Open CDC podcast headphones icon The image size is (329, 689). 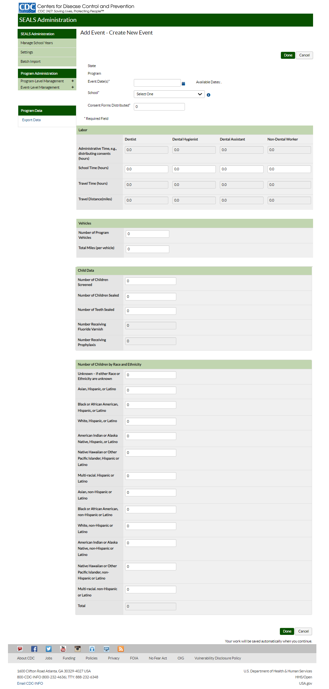[x=92, y=649]
